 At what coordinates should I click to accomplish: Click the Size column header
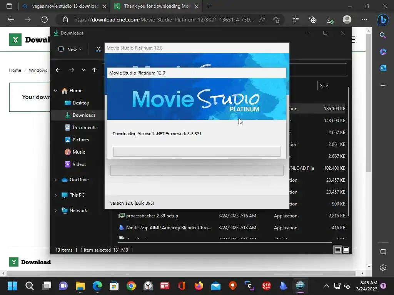tap(324, 86)
